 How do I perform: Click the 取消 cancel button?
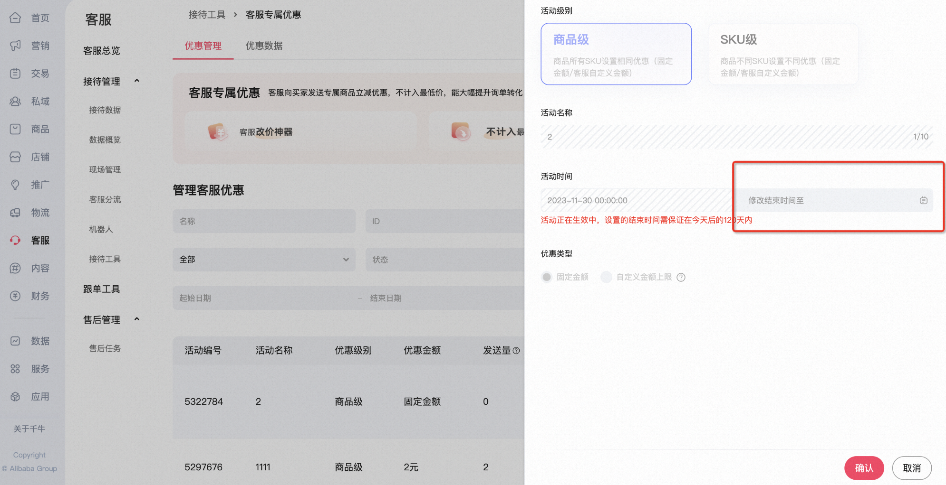[912, 468]
